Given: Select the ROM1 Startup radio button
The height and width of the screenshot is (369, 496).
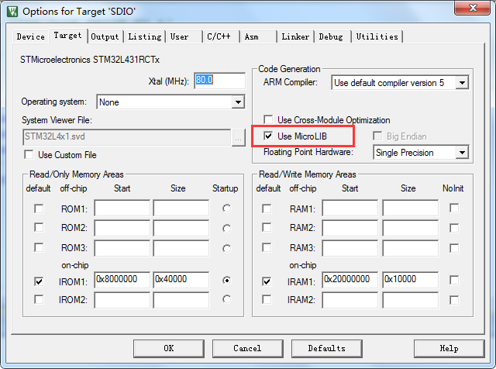Looking at the screenshot, I should [x=226, y=209].
